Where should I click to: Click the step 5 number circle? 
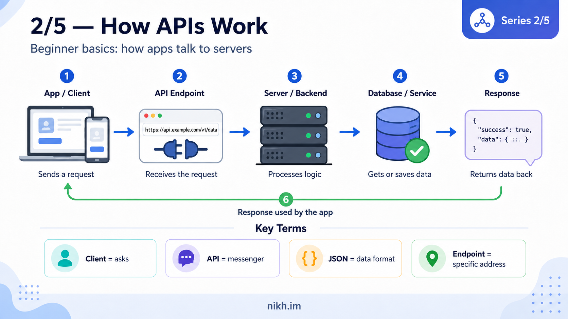point(501,76)
